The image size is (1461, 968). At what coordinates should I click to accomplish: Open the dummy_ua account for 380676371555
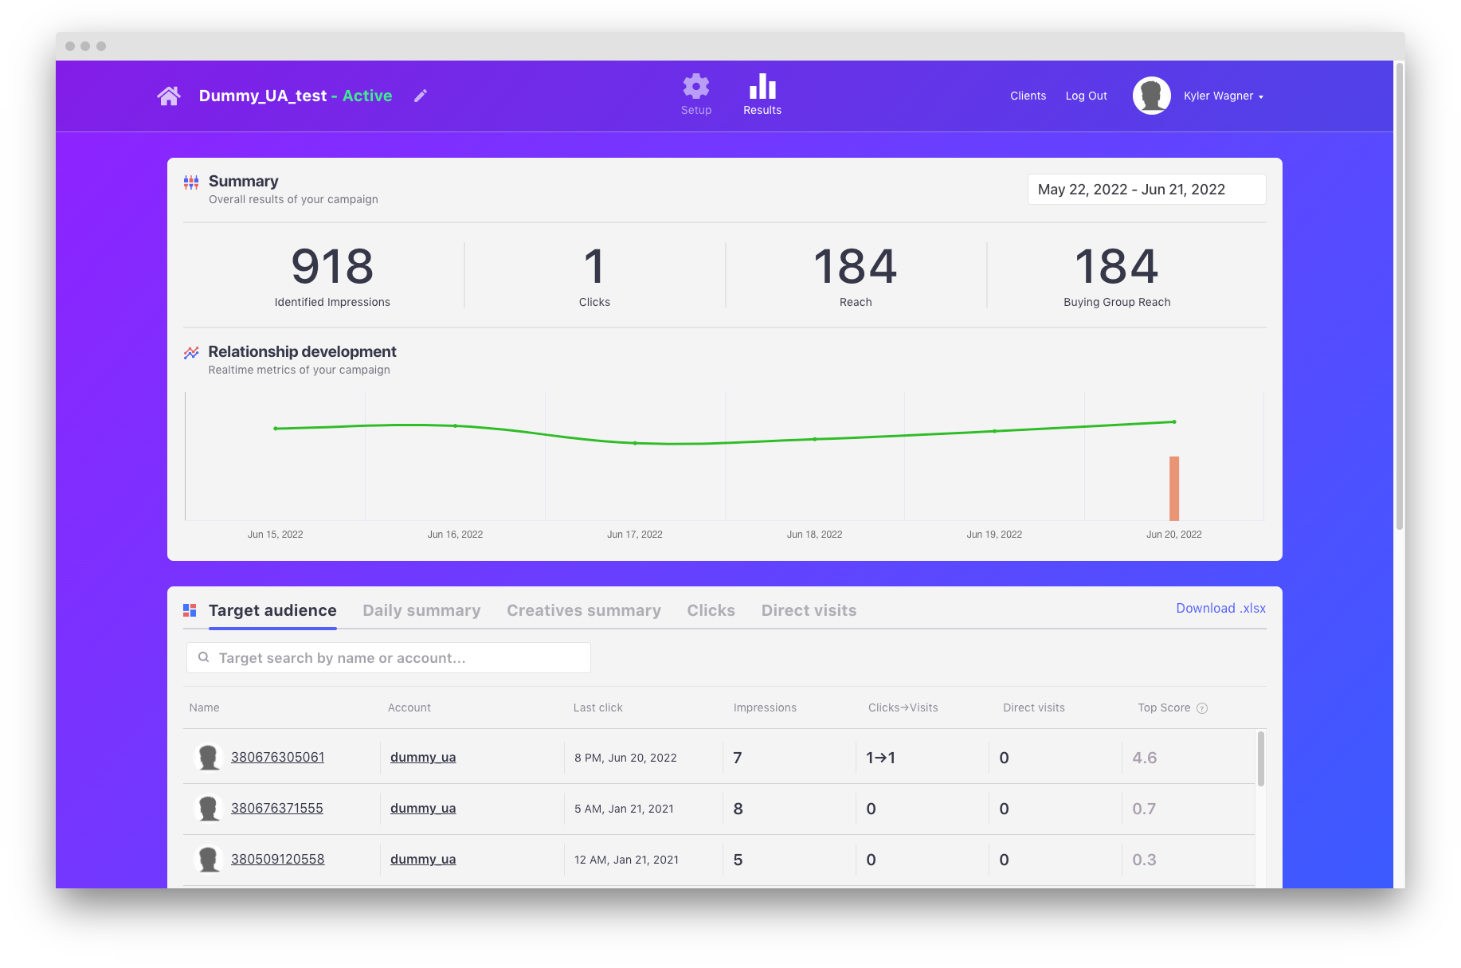coord(423,808)
